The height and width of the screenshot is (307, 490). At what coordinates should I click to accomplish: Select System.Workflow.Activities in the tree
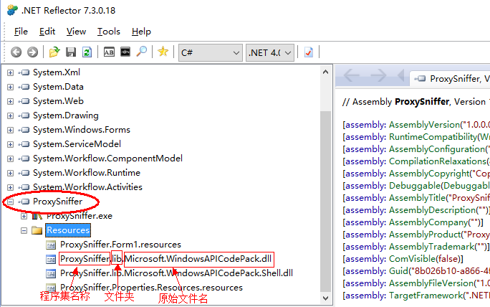tap(88, 187)
